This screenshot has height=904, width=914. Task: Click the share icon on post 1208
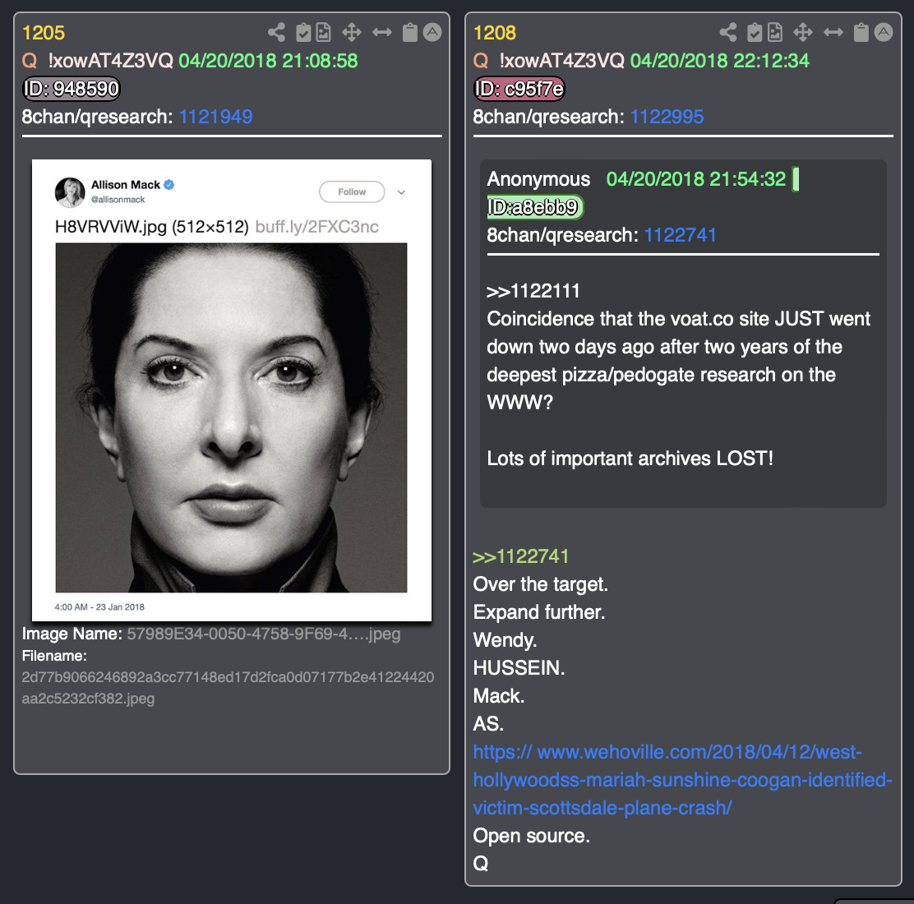728,32
